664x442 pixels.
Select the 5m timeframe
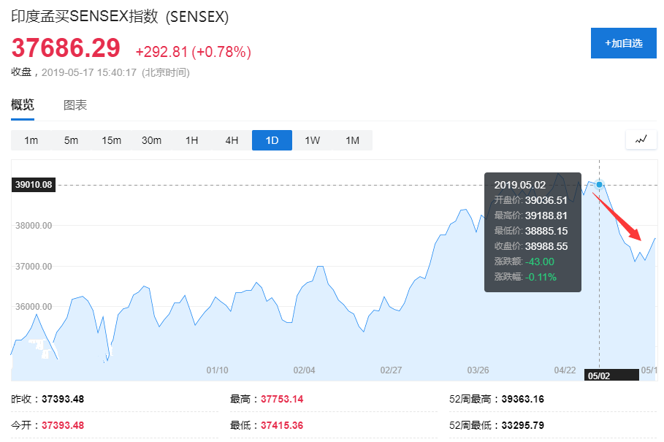(x=71, y=140)
